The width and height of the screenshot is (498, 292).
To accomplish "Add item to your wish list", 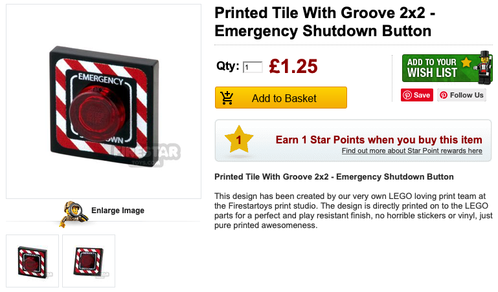I will [x=447, y=68].
